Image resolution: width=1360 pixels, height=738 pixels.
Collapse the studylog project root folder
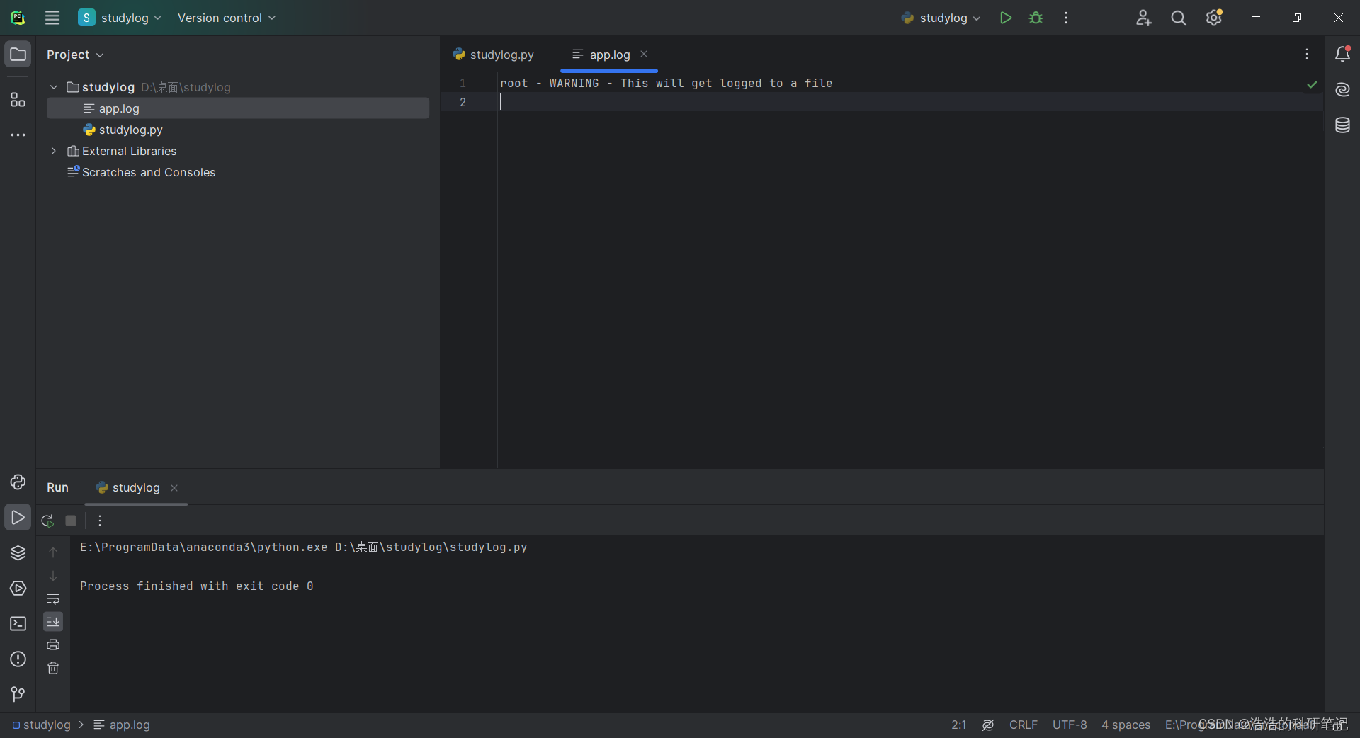[x=54, y=87]
